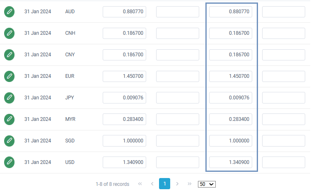Click the highlighted MYR 0.283400 field
This screenshot has width=311, height=195.
pos(230,119)
